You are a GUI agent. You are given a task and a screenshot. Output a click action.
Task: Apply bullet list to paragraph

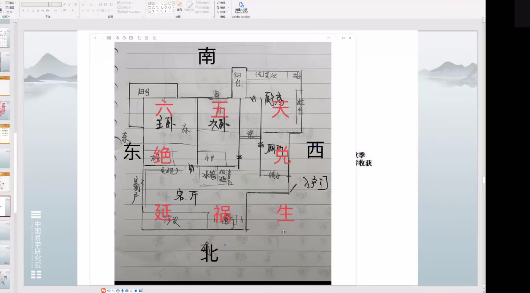tap(83, 4)
